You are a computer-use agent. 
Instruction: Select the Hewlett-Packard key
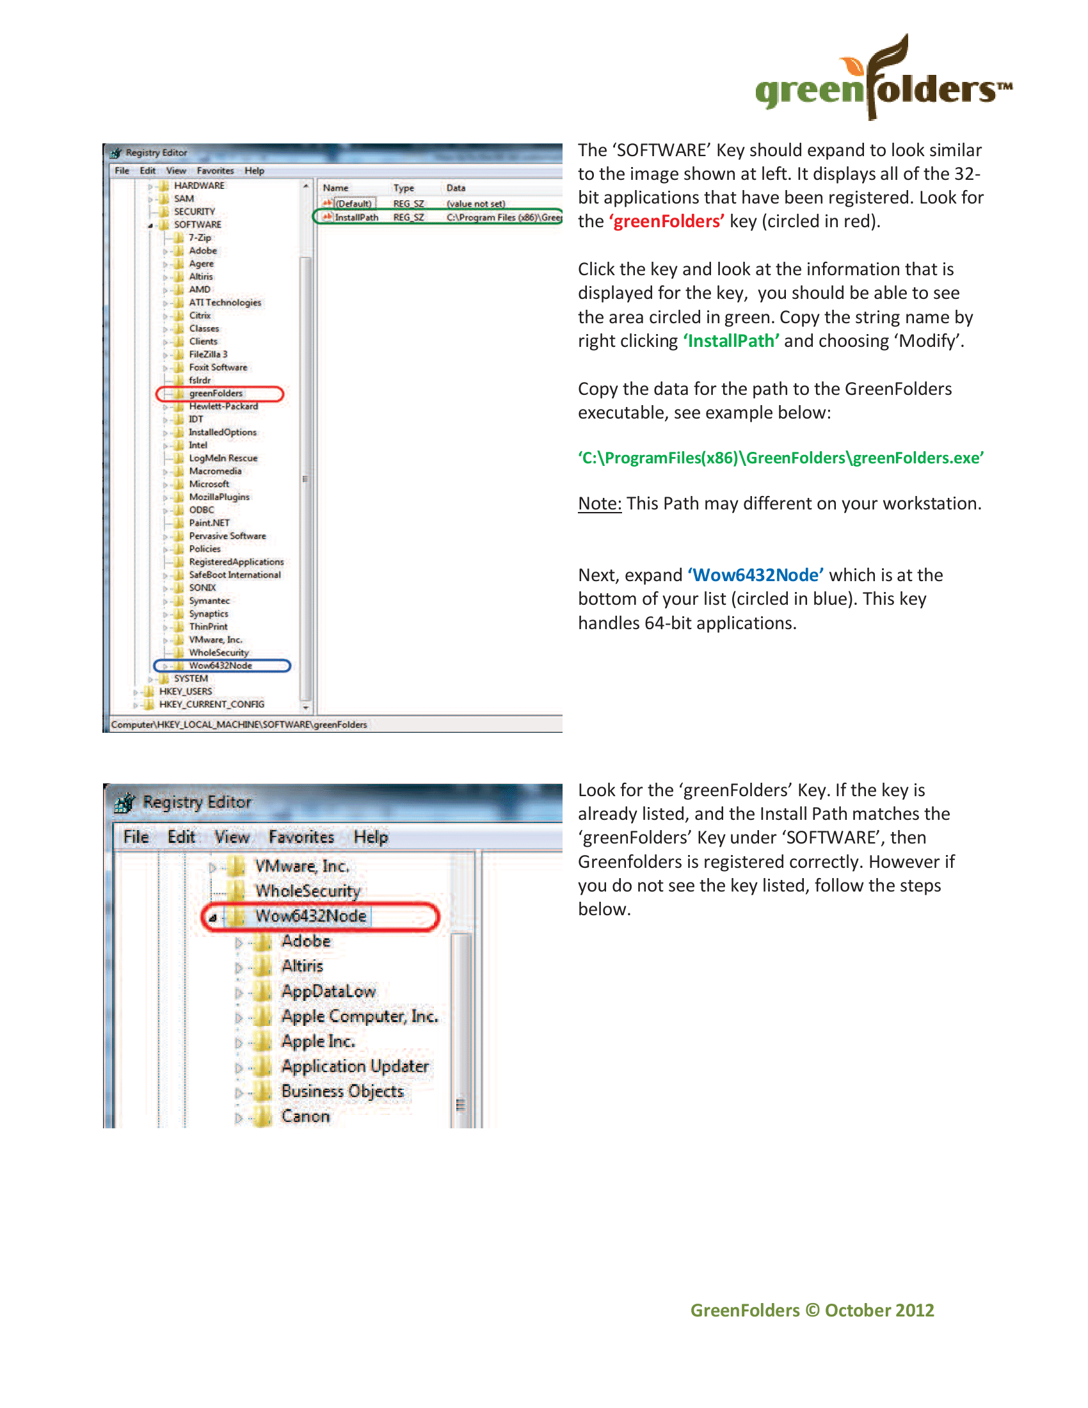click(x=223, y=406)
